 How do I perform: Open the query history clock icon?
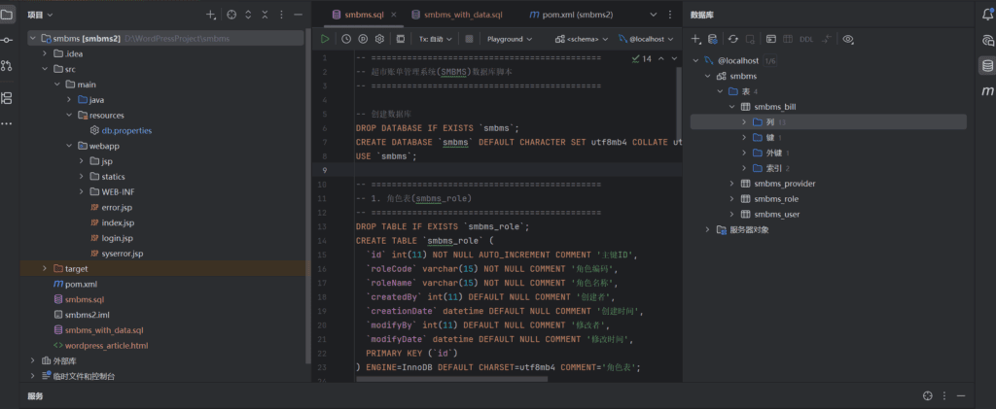click(346, 39)
